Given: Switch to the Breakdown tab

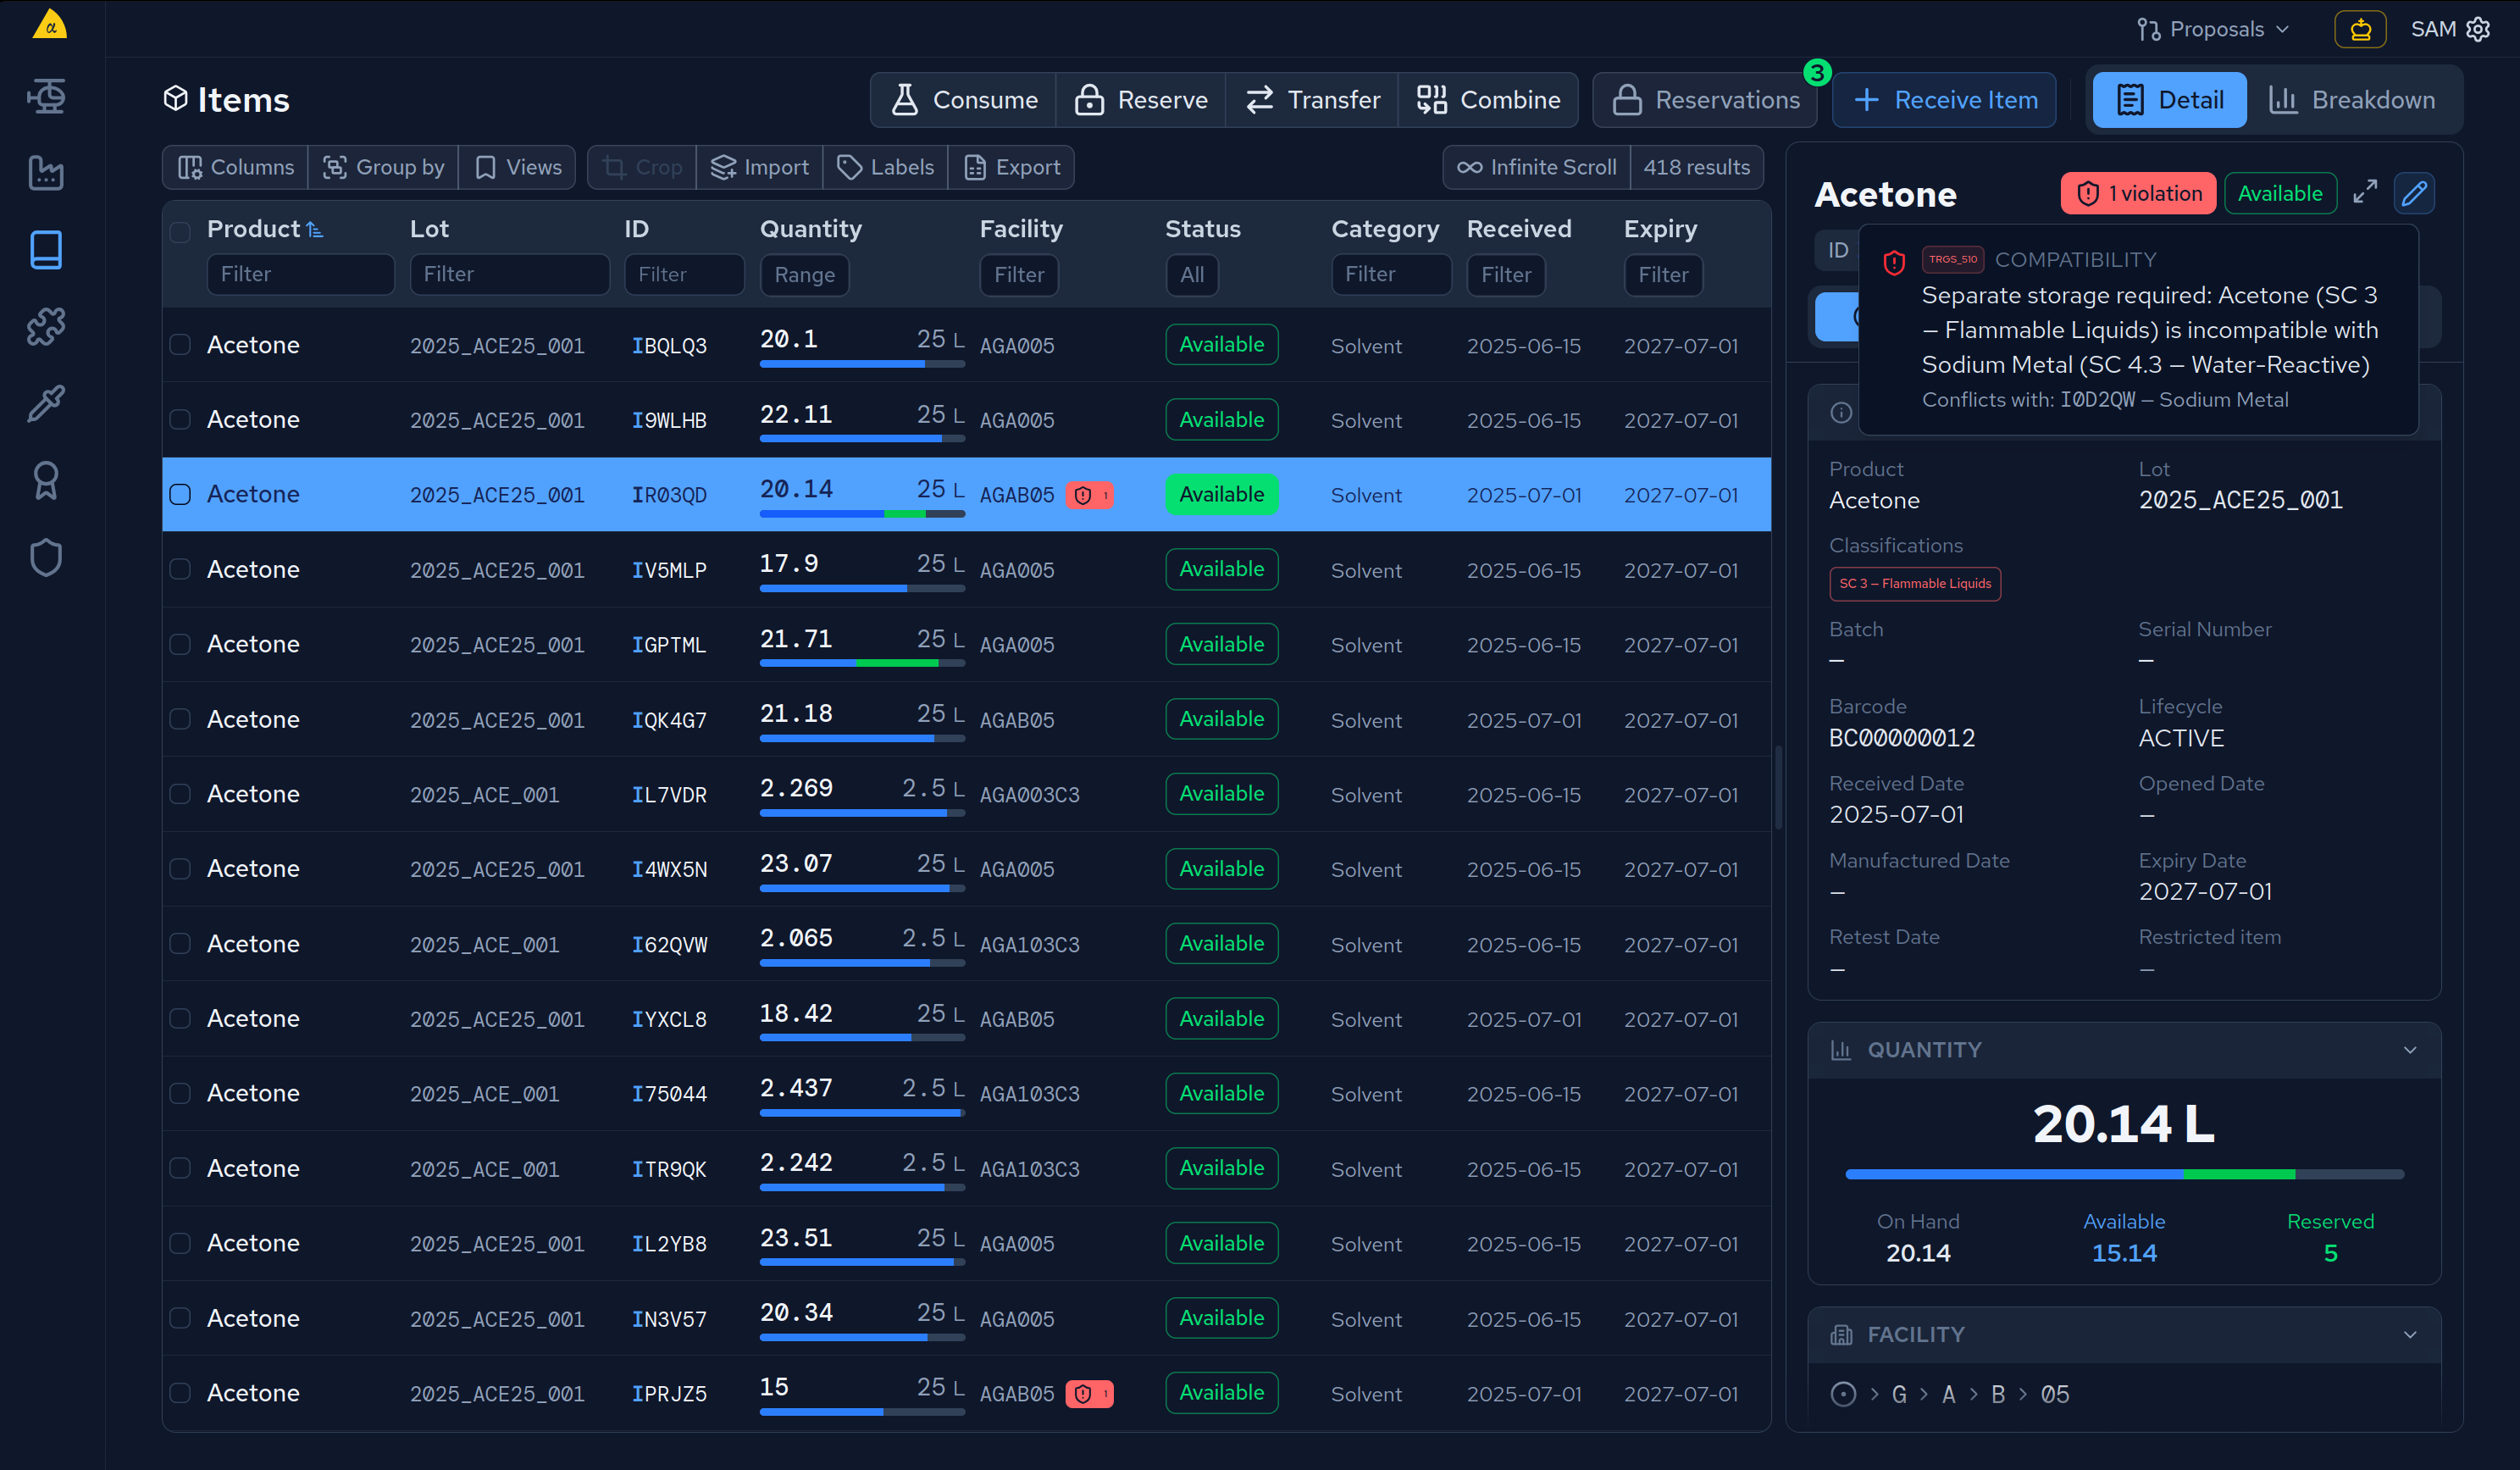Looking at the screenshot, I should click(2351, 100).
